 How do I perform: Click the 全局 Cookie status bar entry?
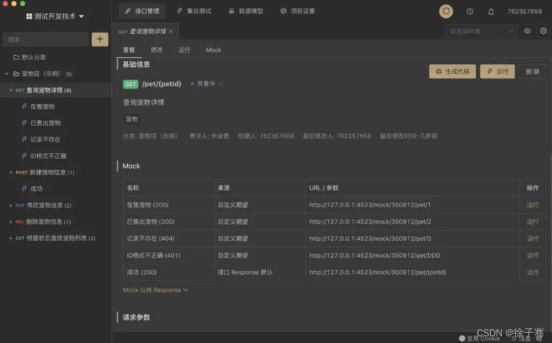[479, 338]
